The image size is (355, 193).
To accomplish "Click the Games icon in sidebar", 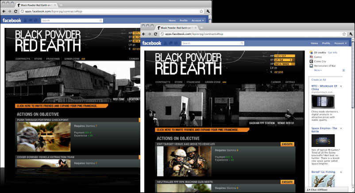I will (311, 57).
